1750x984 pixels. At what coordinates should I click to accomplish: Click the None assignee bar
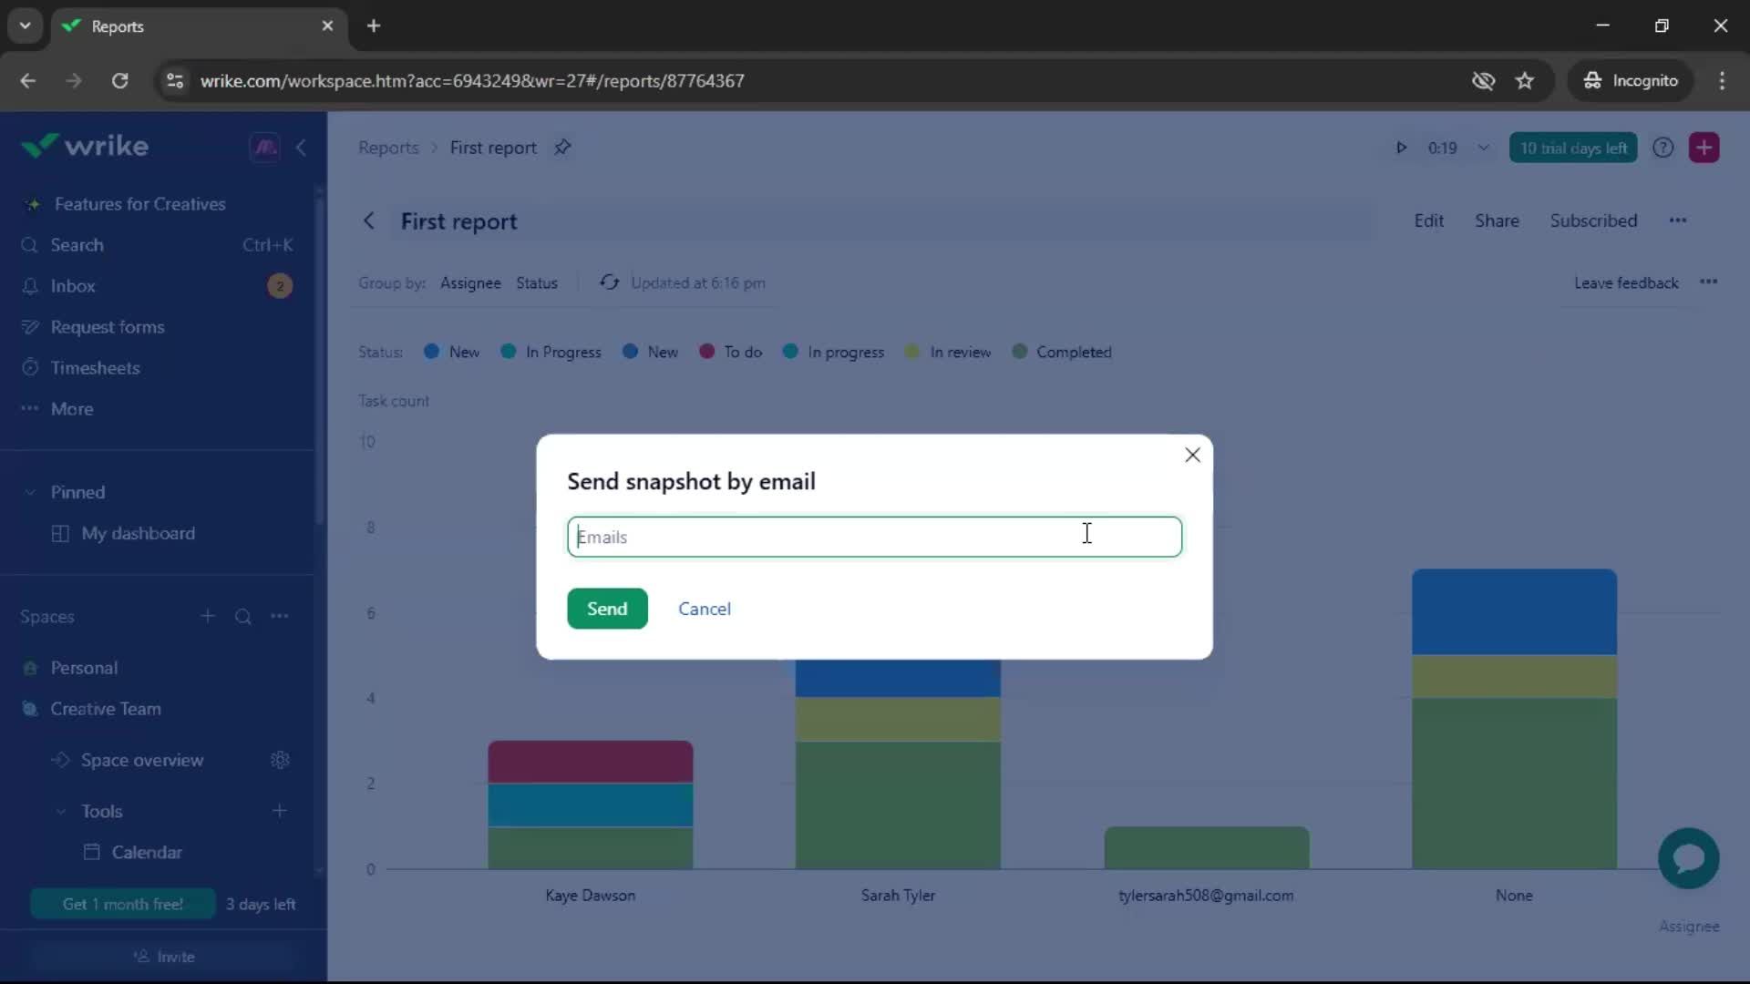(1514, 719)
